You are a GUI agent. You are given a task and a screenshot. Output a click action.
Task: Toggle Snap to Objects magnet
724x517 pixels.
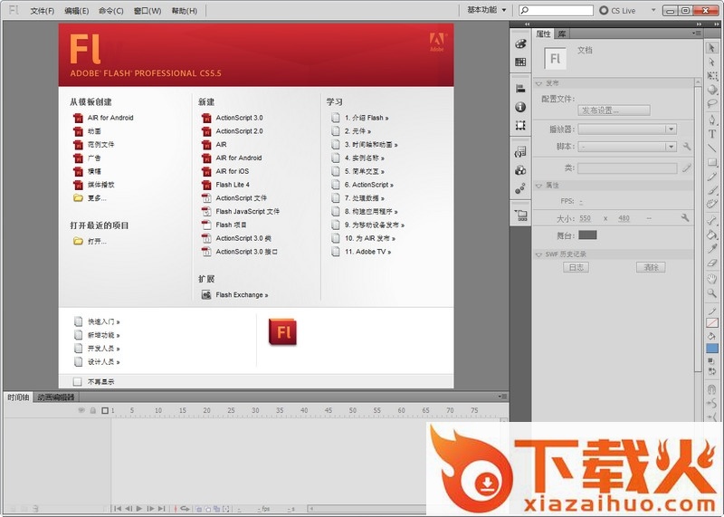tap(711, 389)
